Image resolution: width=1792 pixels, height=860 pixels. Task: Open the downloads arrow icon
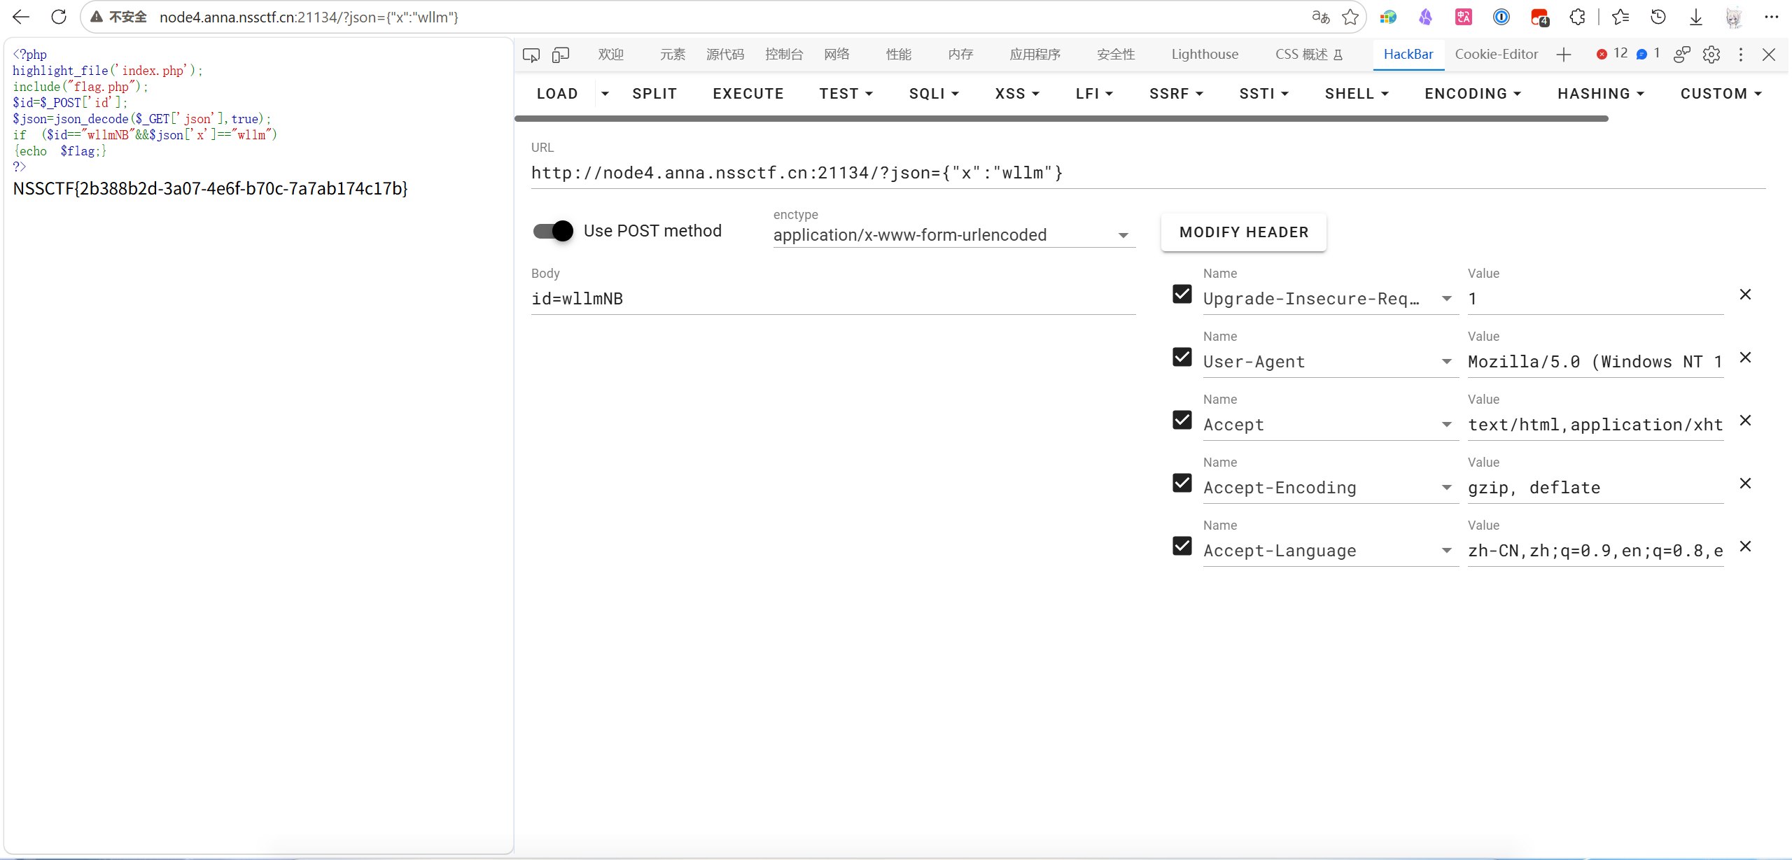point(1695,17)
